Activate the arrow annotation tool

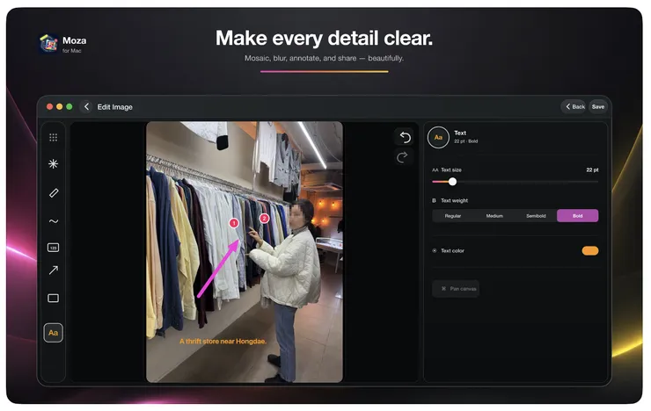tap(54, 270)
